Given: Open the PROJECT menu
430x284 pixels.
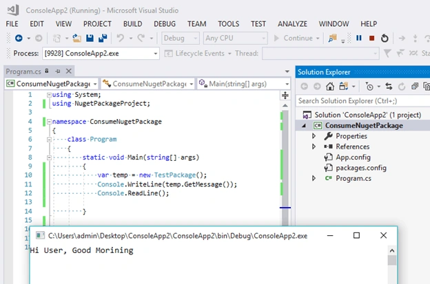Looking at the screenshot, I should [x=97, y=24].
